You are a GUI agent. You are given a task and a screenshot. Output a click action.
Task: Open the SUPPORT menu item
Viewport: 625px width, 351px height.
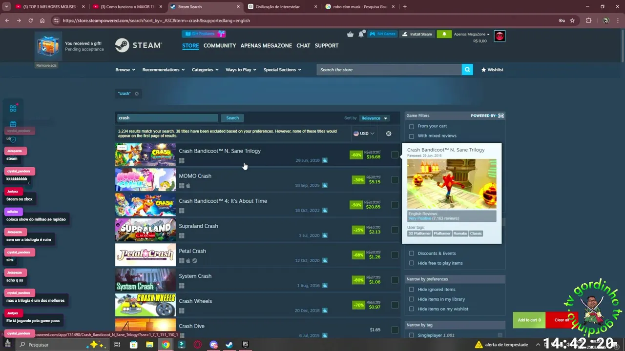point(327,45)
